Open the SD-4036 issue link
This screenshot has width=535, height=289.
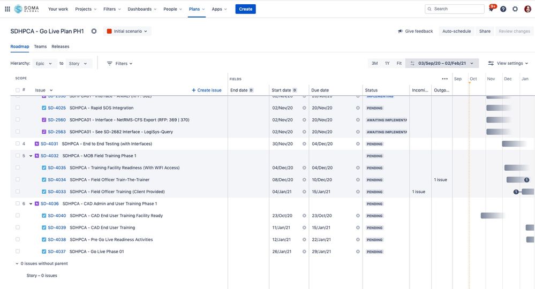coord(49,203)
